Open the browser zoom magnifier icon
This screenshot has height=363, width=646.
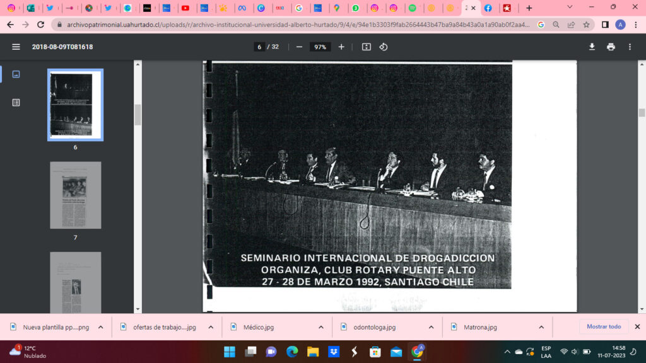coord(556,25)
